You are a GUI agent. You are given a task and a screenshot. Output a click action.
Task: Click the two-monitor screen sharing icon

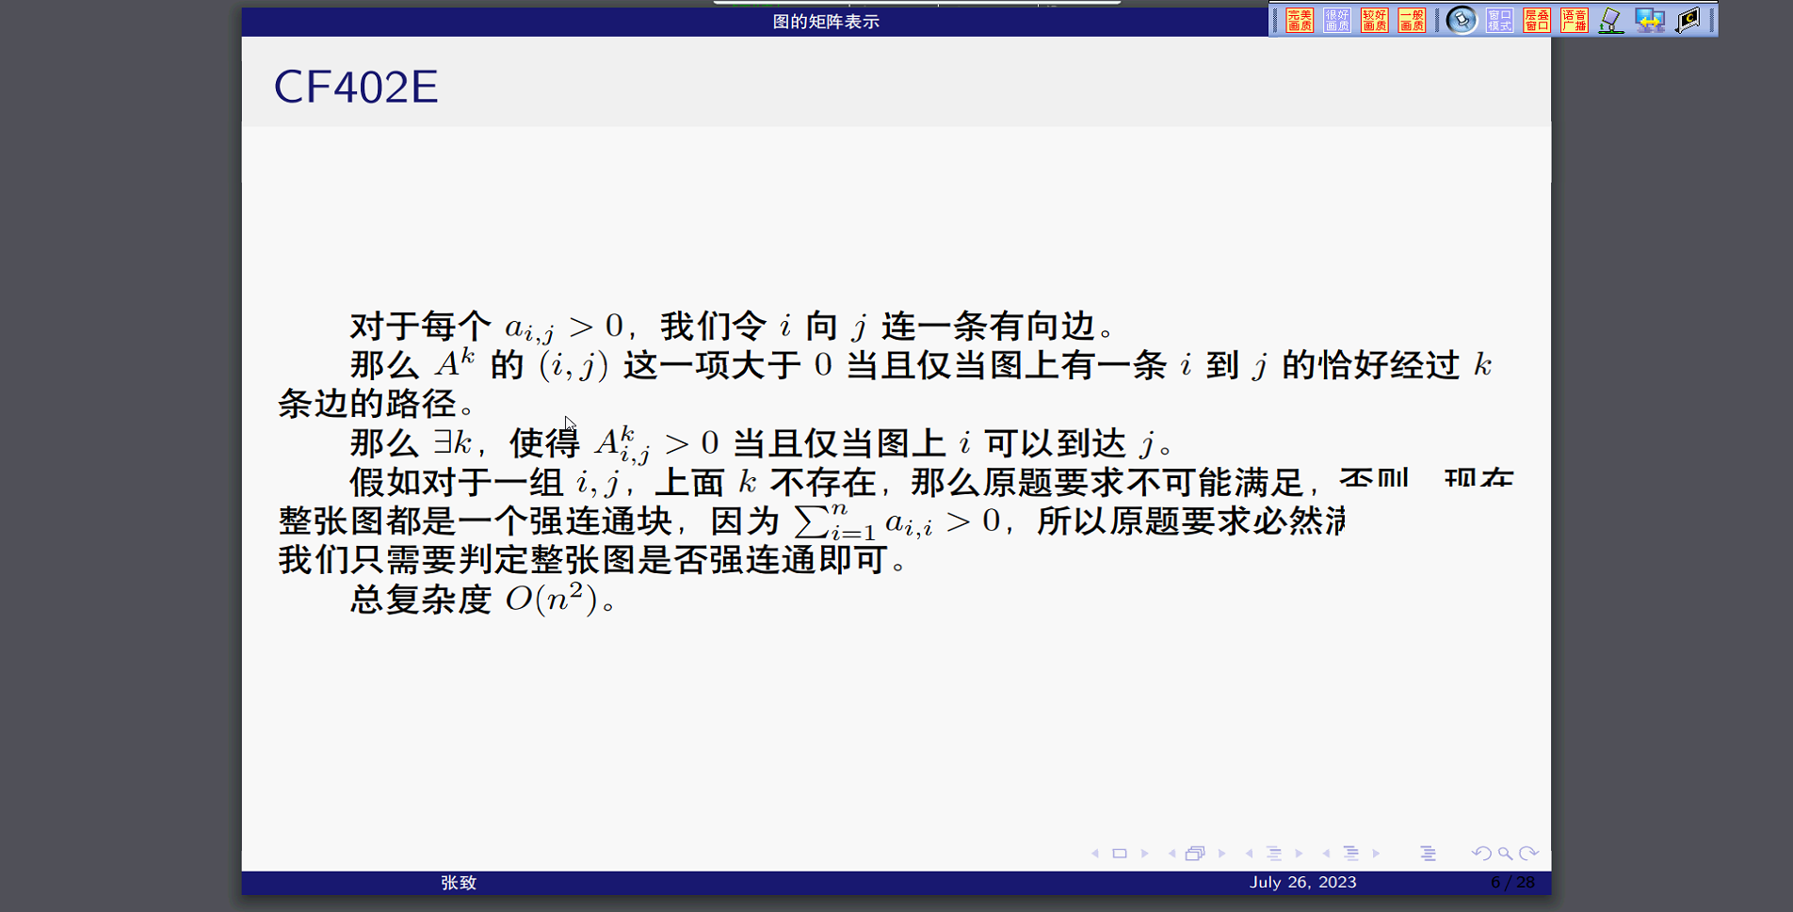[x=1650, y=20]
